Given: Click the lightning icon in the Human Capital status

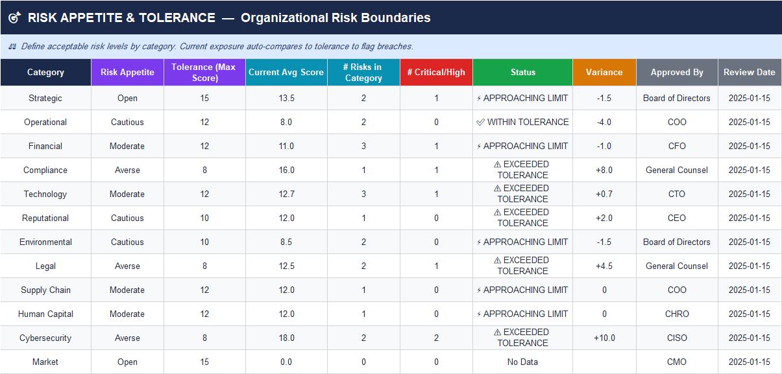Looking at the screenshot, I should tap(479, 314).
